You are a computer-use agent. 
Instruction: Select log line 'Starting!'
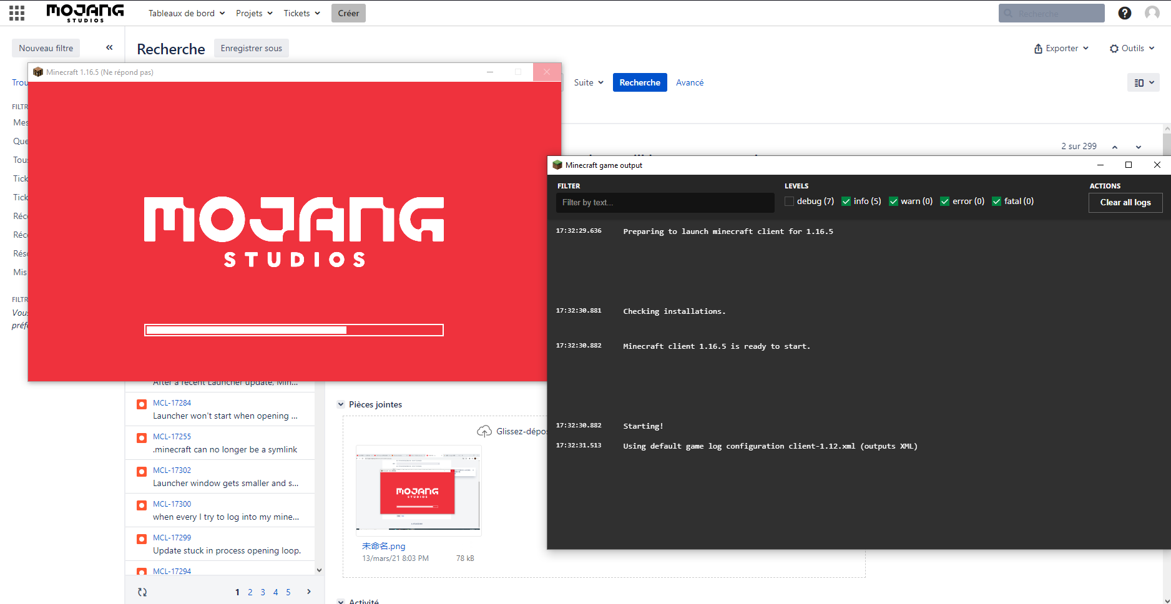(x=643, y=426)
